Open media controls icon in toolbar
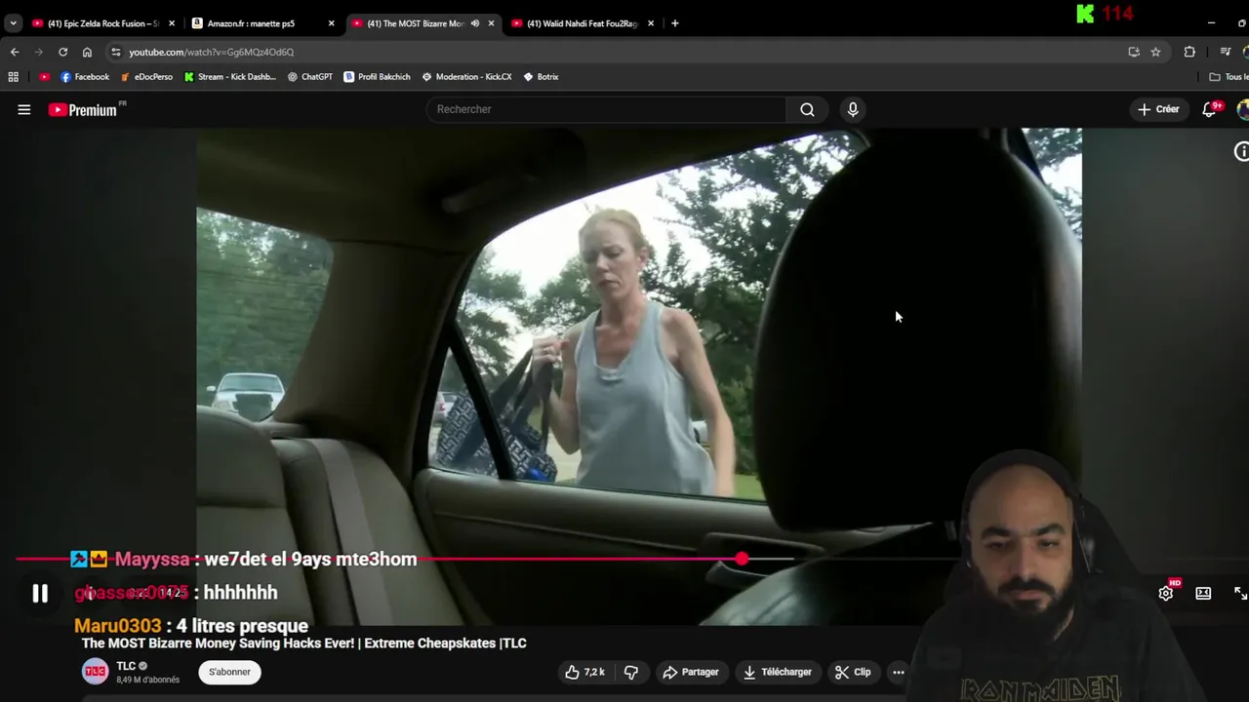The width and height of the screenshot is (1249, 702). tap(1226, 52)
